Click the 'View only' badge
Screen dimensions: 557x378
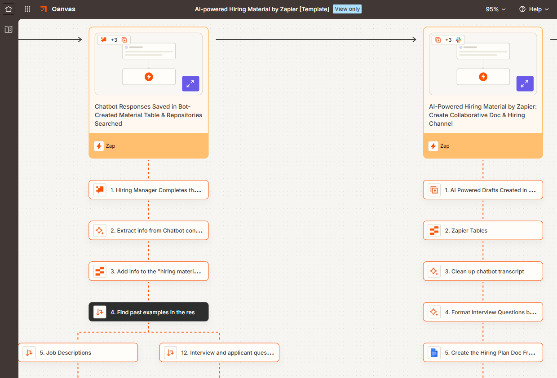coord(347,9)
